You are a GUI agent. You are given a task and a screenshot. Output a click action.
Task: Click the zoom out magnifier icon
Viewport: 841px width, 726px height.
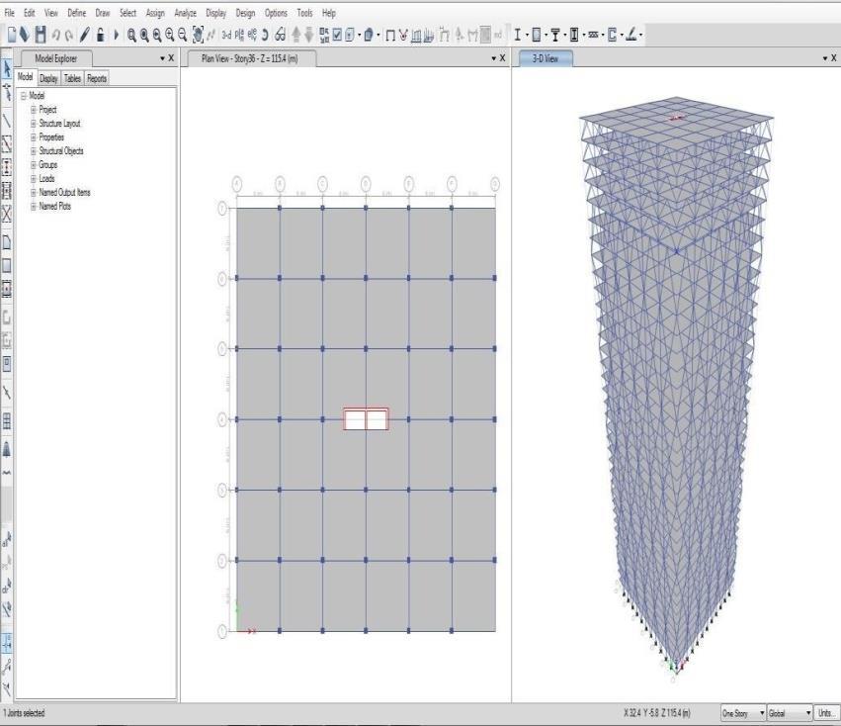[x=183, y=35]
